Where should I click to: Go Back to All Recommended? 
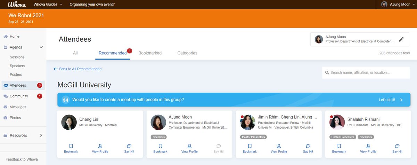click(77, 69)
